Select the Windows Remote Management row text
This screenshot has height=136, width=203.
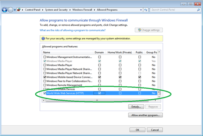click(64, 85)
